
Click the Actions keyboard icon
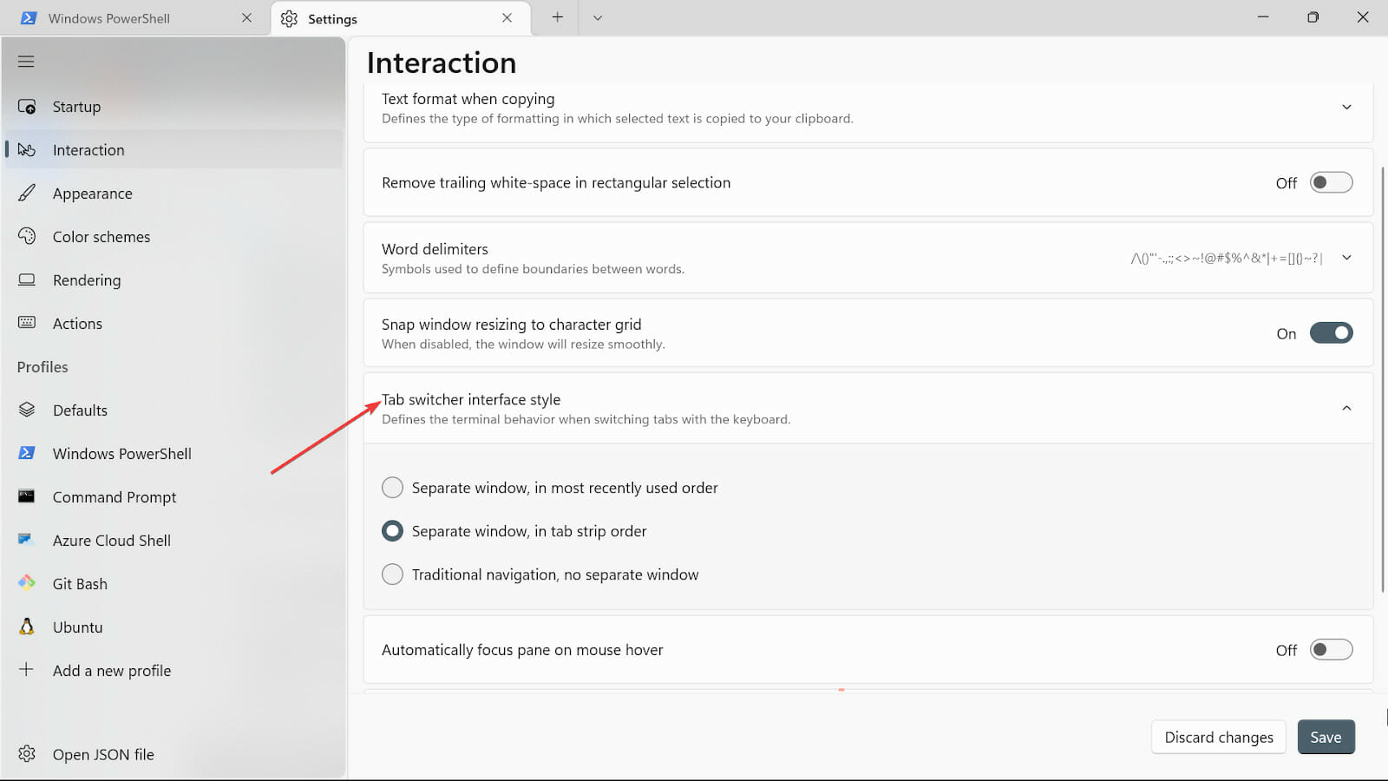[x=27, y=323]
